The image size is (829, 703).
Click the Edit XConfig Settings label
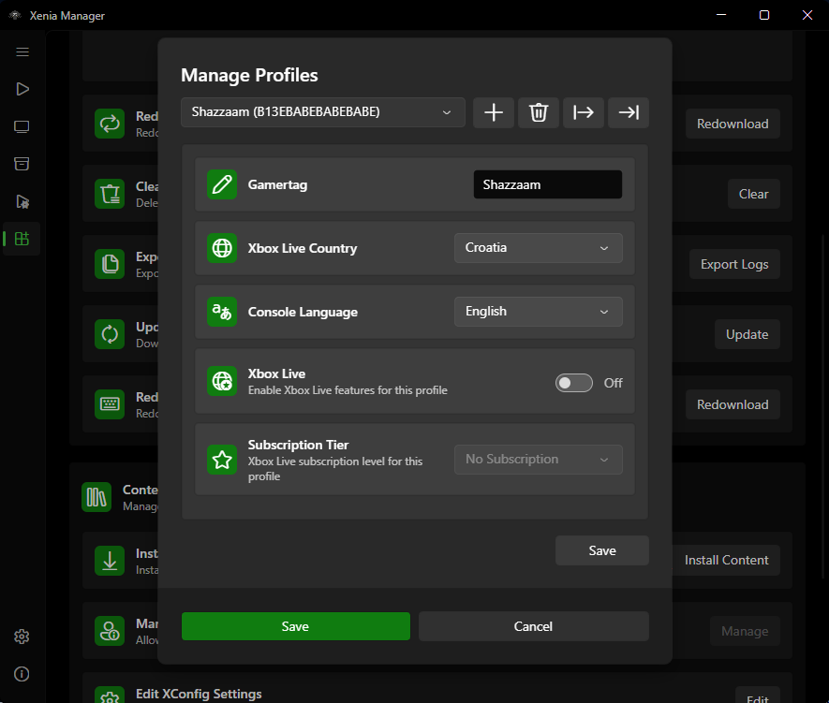point(199,694)
